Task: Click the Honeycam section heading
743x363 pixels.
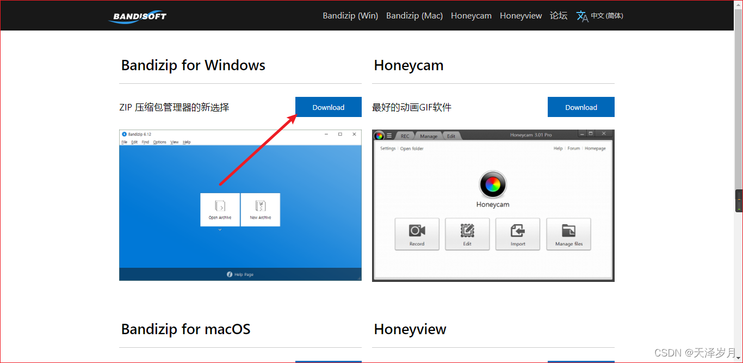Action: (x=408, y=65)
